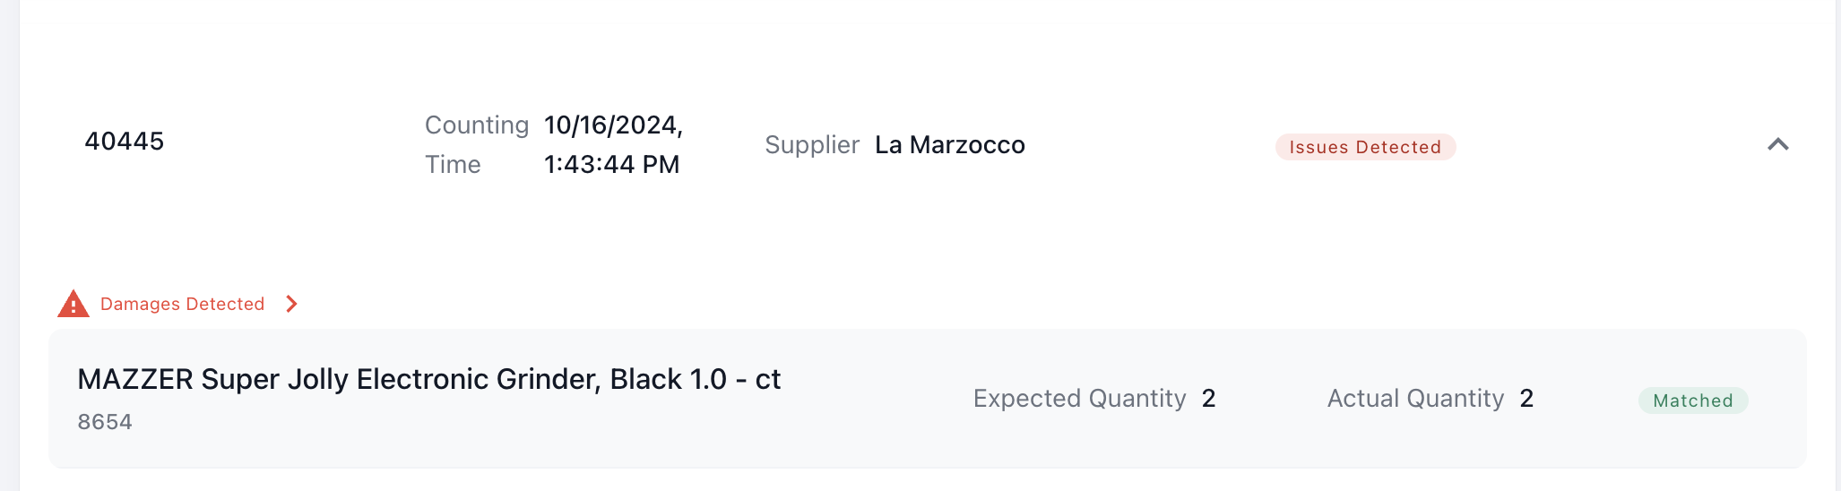This screenshot has width=1841, height=491.
Task: Click the Supplier label
Action: [811, 145]
